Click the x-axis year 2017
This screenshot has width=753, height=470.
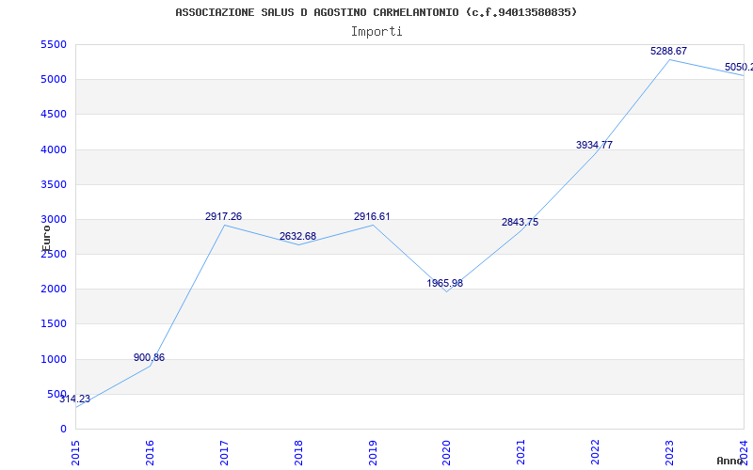point(224,453)
